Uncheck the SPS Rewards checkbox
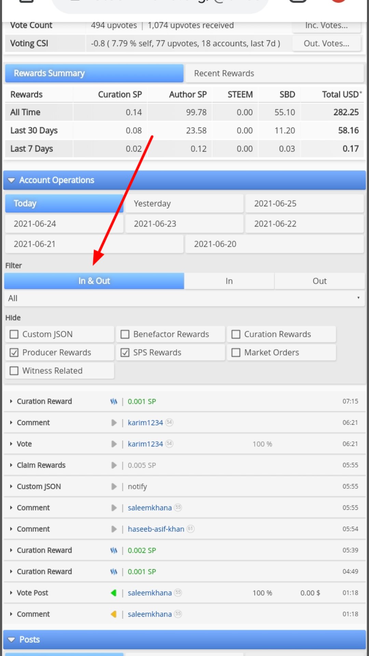Screen dimensions: 369x656 (x=125, y=353)
